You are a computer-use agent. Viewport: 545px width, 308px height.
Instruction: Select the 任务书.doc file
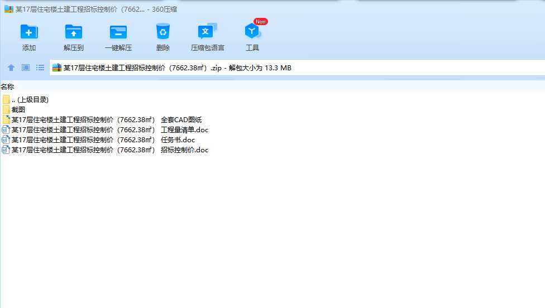99,140
